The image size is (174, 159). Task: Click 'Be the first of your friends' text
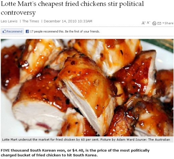pyautogui.click(x=82, y=32)
